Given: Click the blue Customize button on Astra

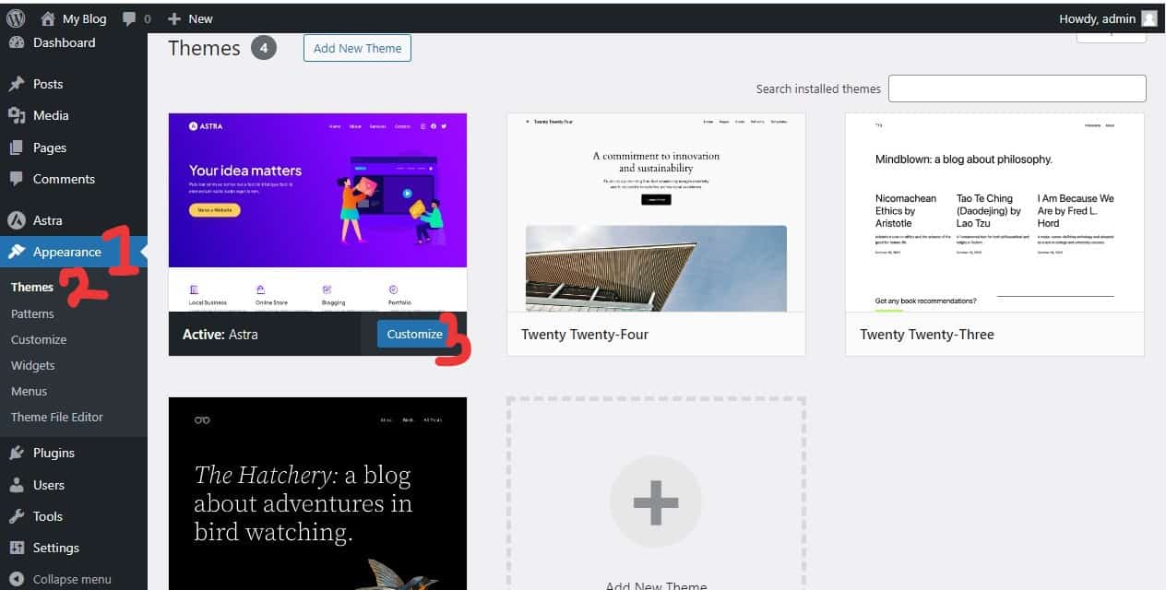Looking at the screenshot, I should coord(414,334).
